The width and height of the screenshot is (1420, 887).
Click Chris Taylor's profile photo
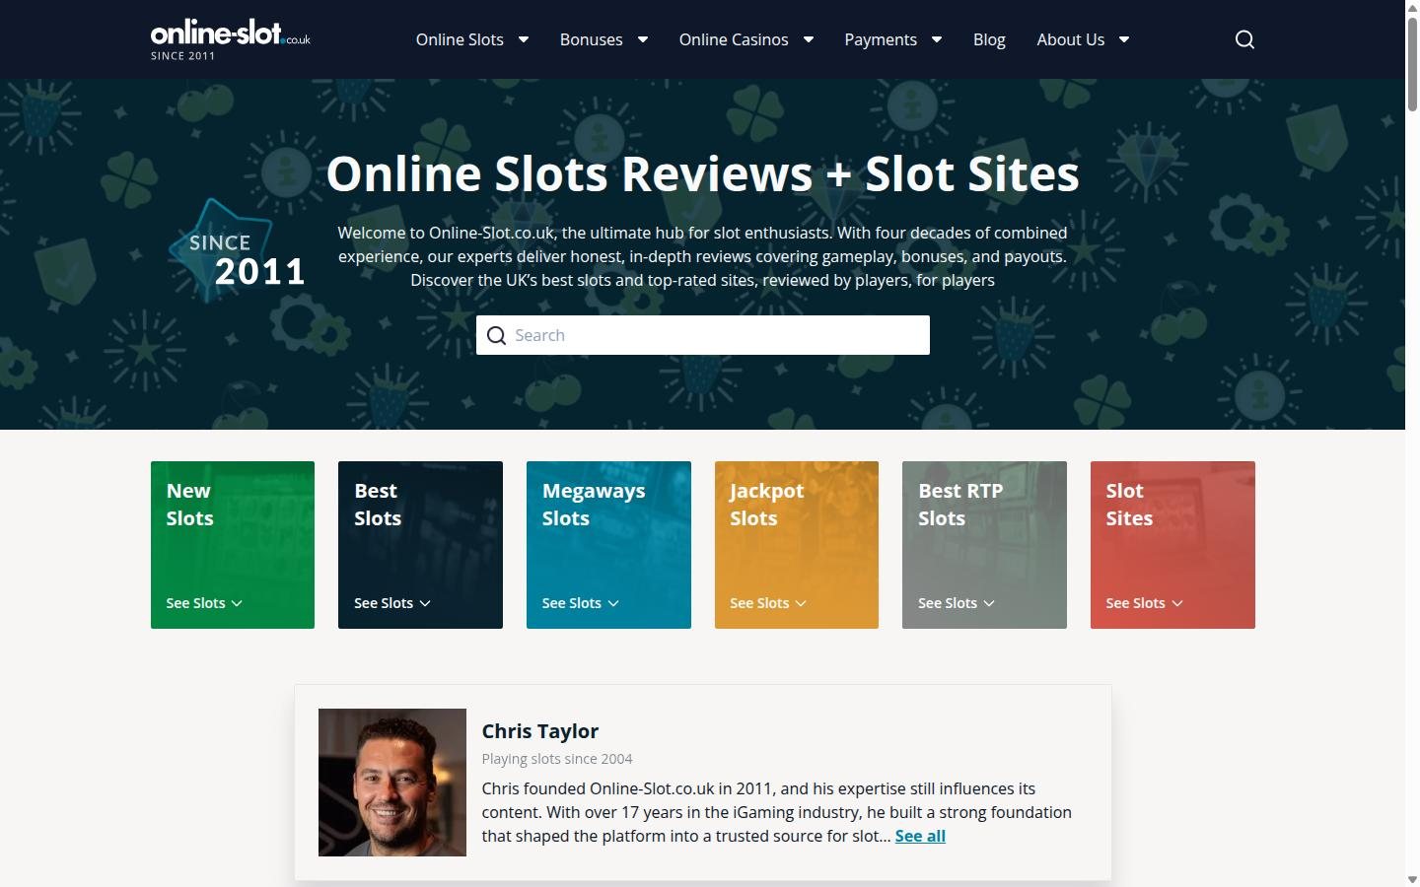pyautogui.click(x=392, y=783)
